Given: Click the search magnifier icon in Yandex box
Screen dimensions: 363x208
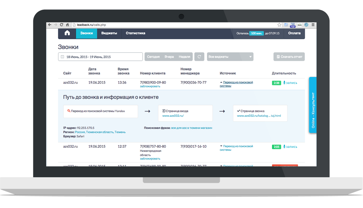Looking at the screenshot, I should coord(69,111).
